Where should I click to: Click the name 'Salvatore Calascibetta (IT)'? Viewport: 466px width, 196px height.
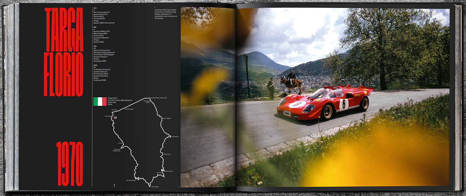[104, 53]
